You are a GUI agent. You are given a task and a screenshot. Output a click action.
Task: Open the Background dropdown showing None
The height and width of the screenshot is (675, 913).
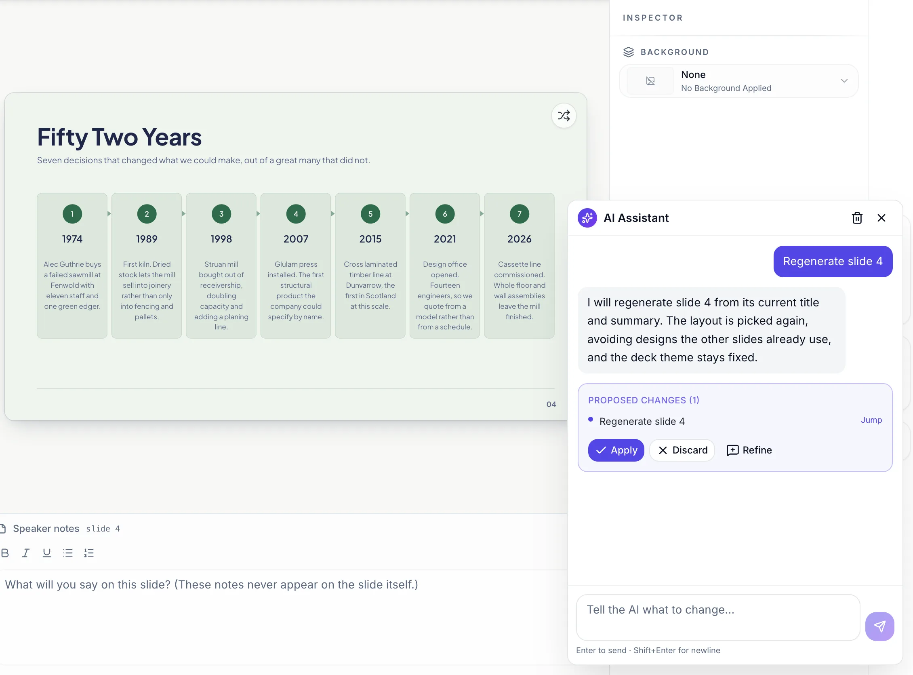pos(738,81)
